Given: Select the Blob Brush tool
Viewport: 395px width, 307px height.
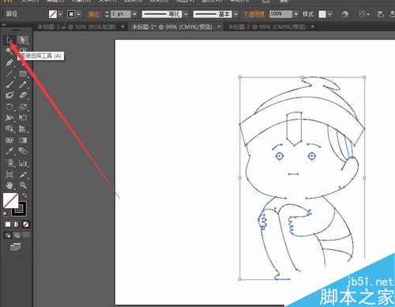Looking at the screenshot, I should (9, 95).
